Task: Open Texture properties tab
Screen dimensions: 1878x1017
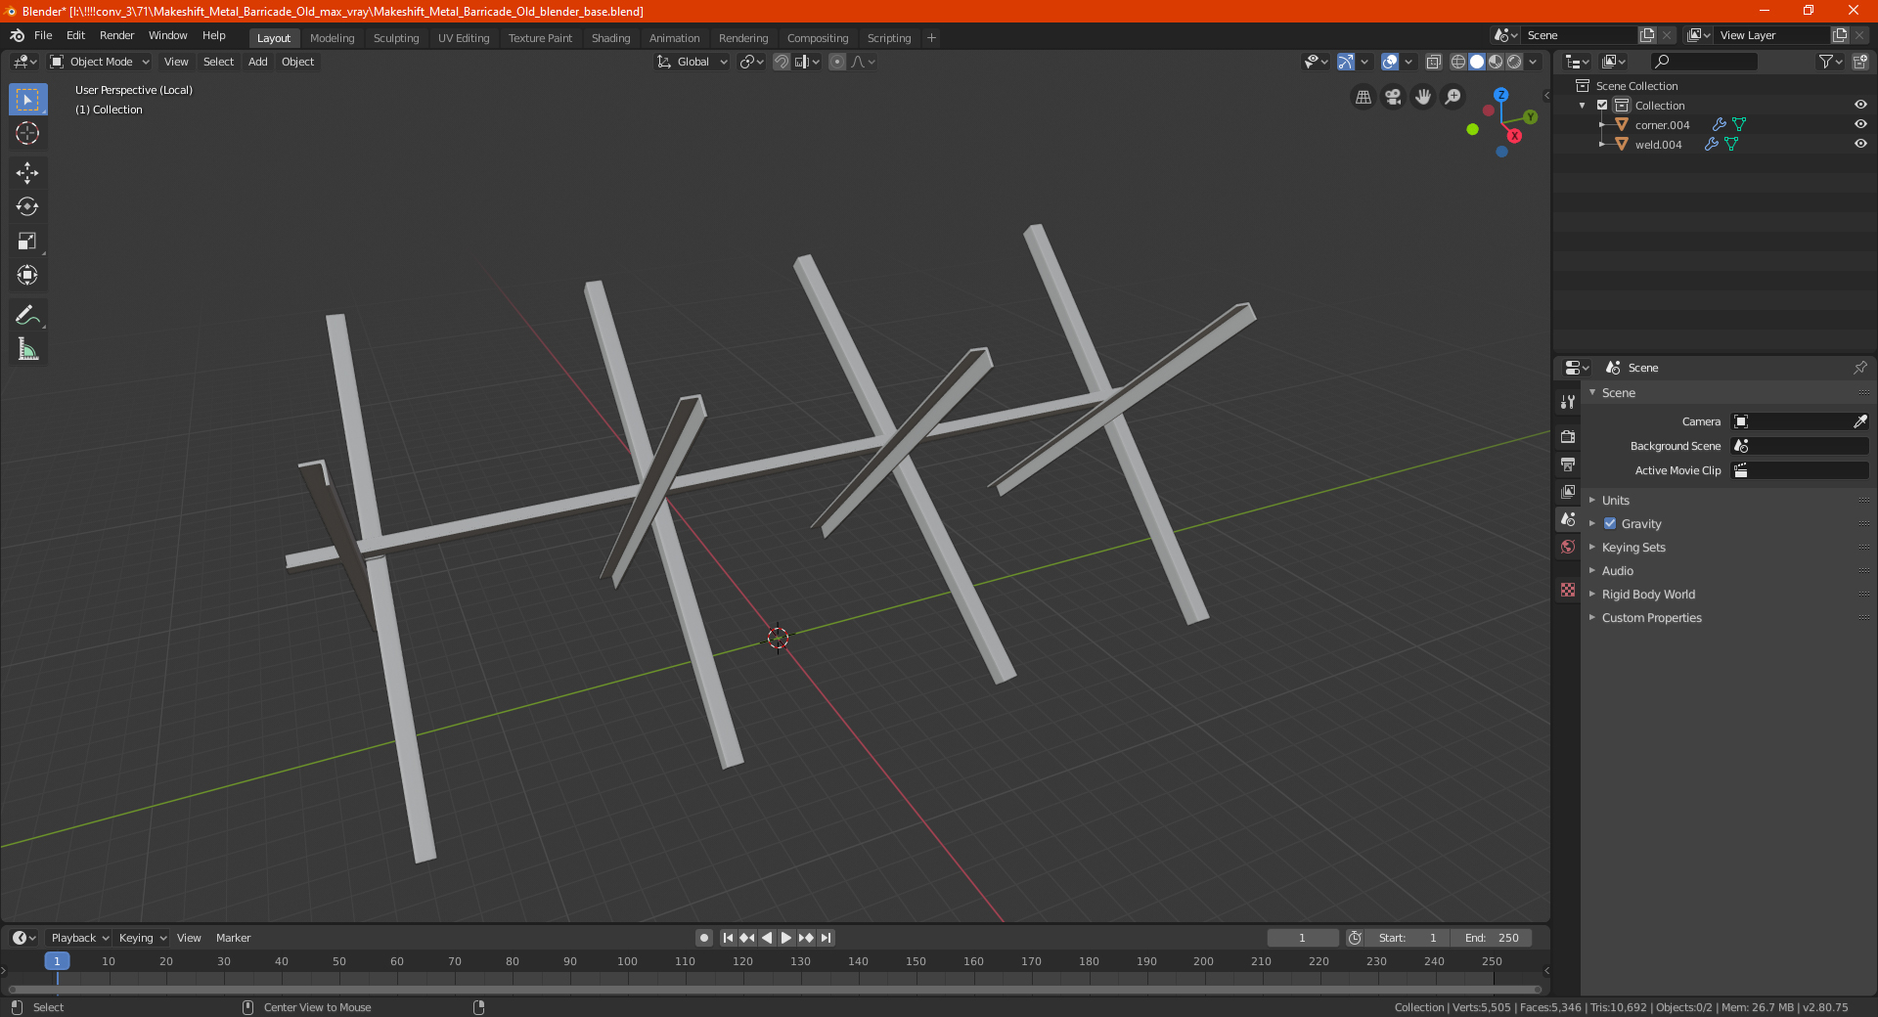Action: point(1568,590)
